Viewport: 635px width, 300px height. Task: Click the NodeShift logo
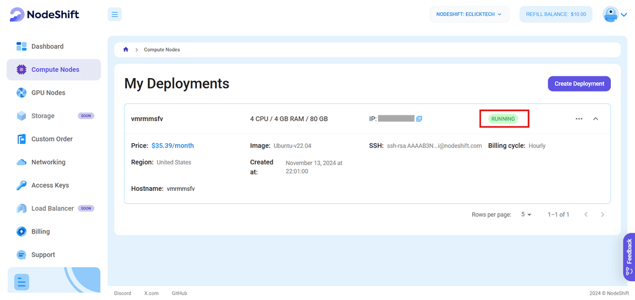coord(45,15)
